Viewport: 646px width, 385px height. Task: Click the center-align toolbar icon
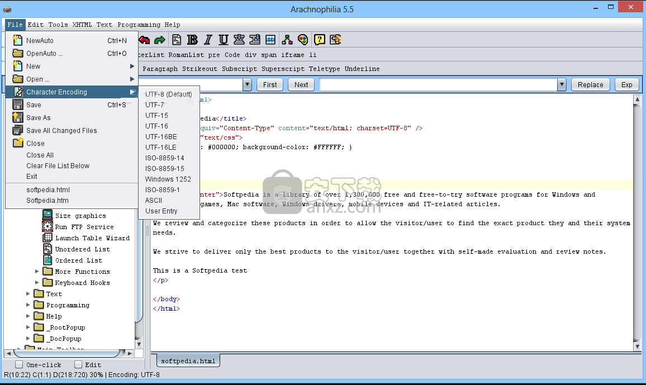pos(239,40)
